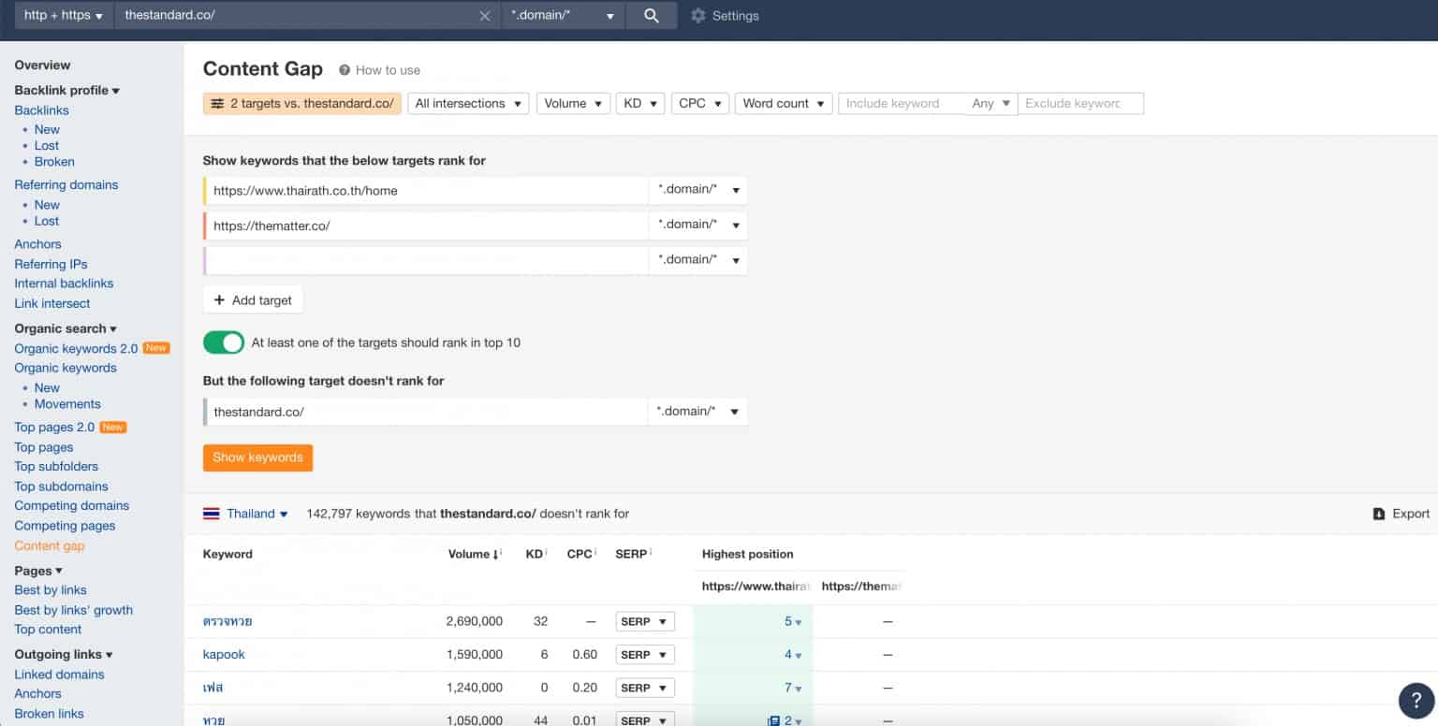Image resolution: width=1438 pixels, height=726 pixels.
Task: Open the Any keyword match dropdown
Action: [x=991, y=104]
